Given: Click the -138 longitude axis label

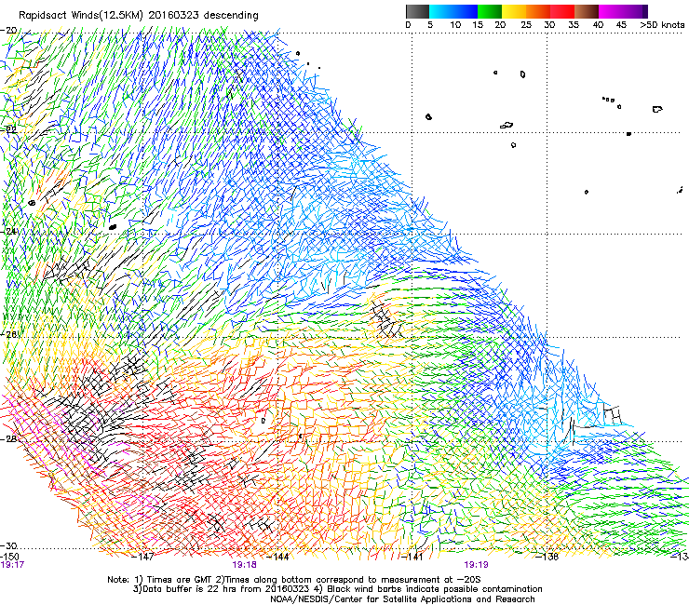Looking at the screenshot, I should 547,557.
